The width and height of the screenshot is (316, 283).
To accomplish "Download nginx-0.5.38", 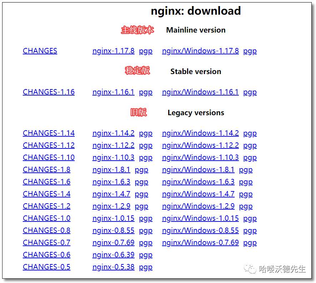I will pos(113,267).
